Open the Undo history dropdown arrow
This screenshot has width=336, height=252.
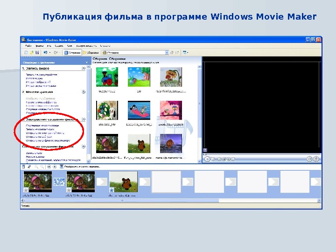tap(50, 52)
